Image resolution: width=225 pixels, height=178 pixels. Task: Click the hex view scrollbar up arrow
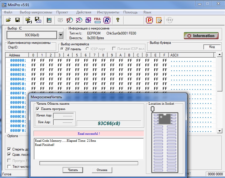(219, 55)
